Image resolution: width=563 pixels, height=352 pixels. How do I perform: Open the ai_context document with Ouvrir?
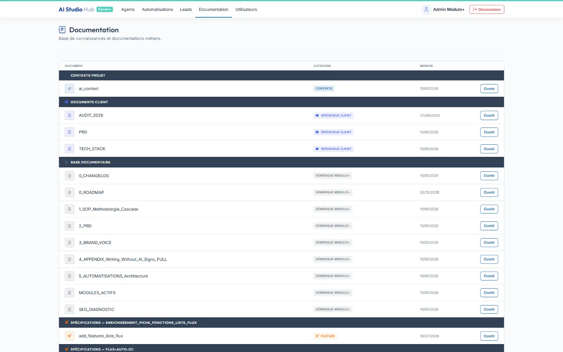[489, 89]
